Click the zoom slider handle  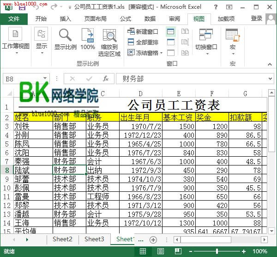(217, 251)
